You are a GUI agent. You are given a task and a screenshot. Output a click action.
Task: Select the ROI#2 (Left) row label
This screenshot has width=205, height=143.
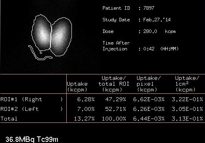(31, 109)
